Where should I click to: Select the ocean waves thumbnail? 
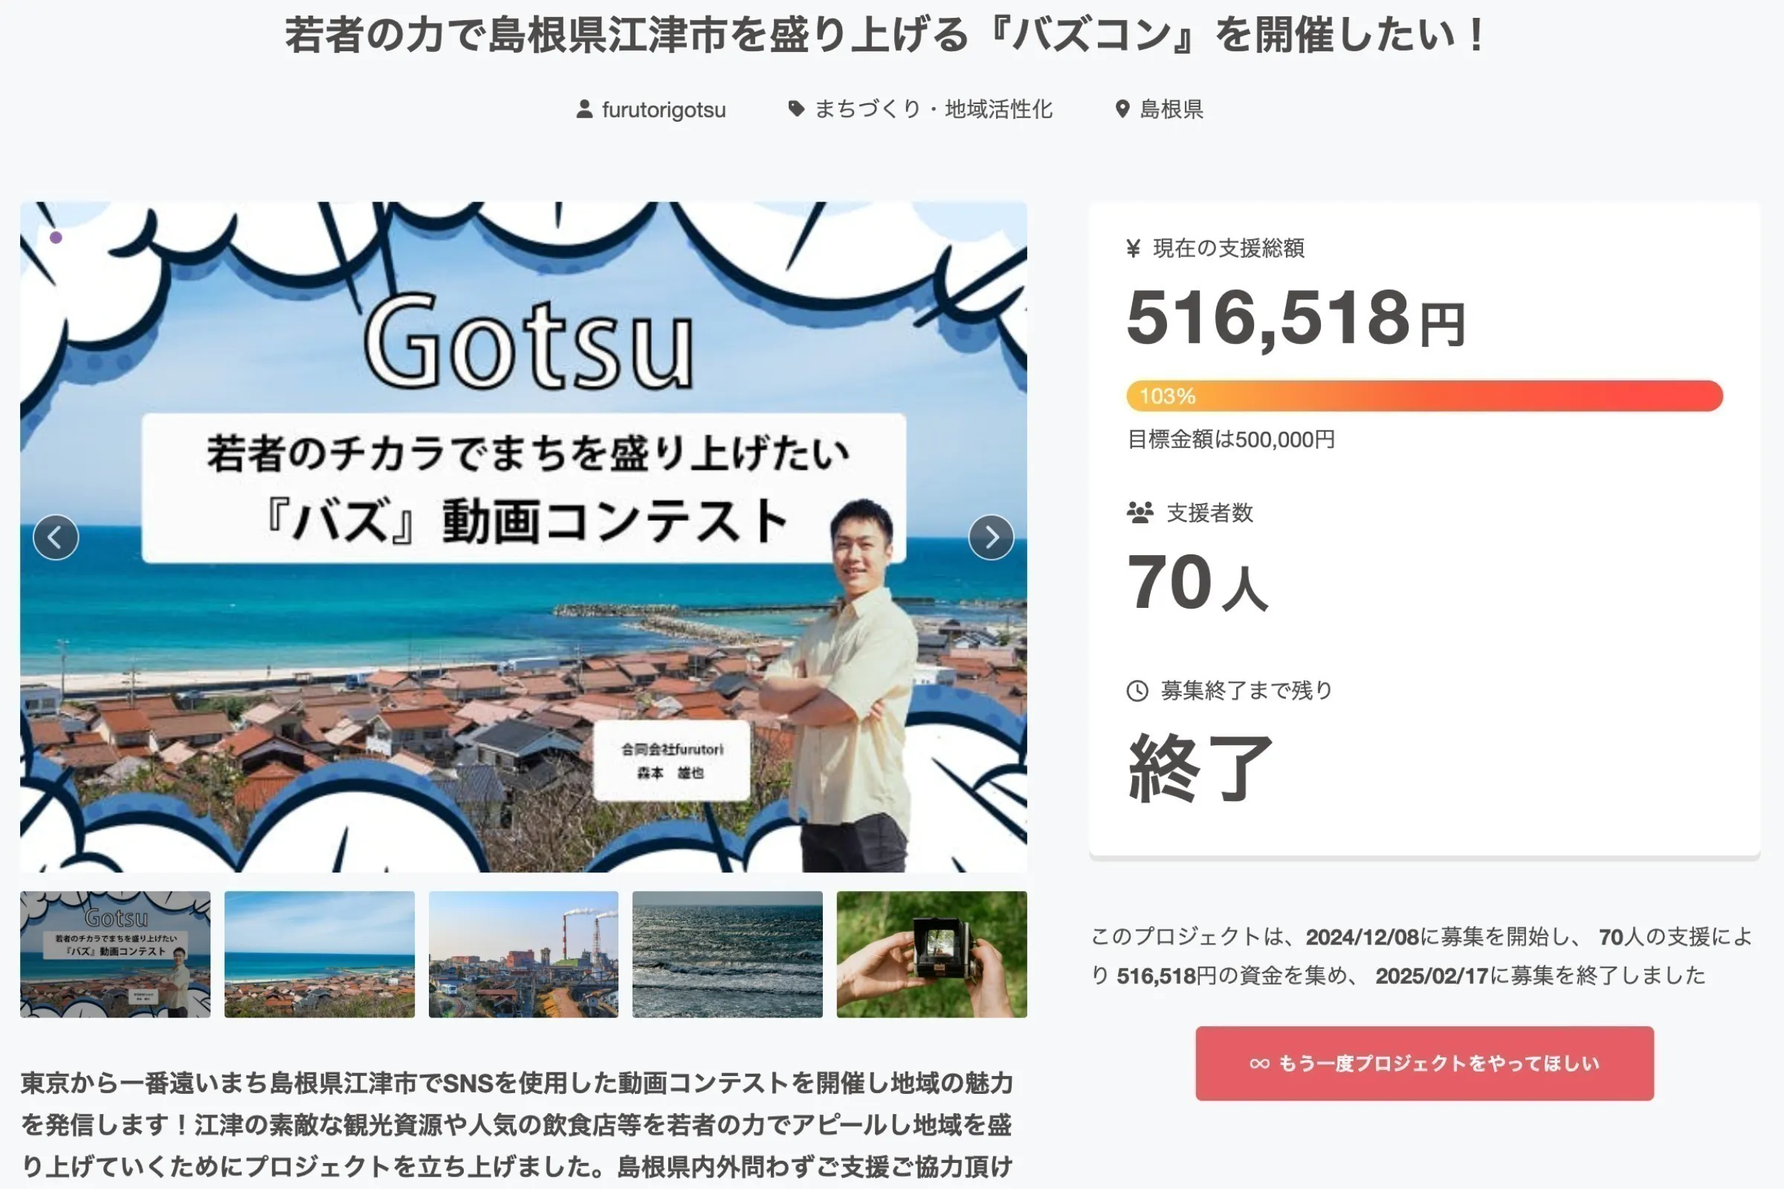point(728,954)
